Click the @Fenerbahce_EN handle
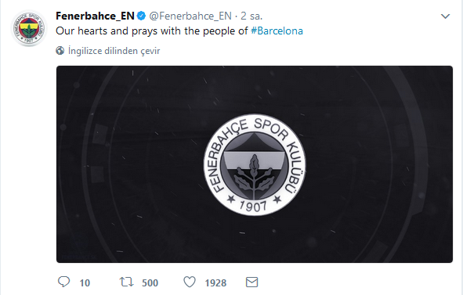Viewport: 463px width, 295px height. [190, 16]
